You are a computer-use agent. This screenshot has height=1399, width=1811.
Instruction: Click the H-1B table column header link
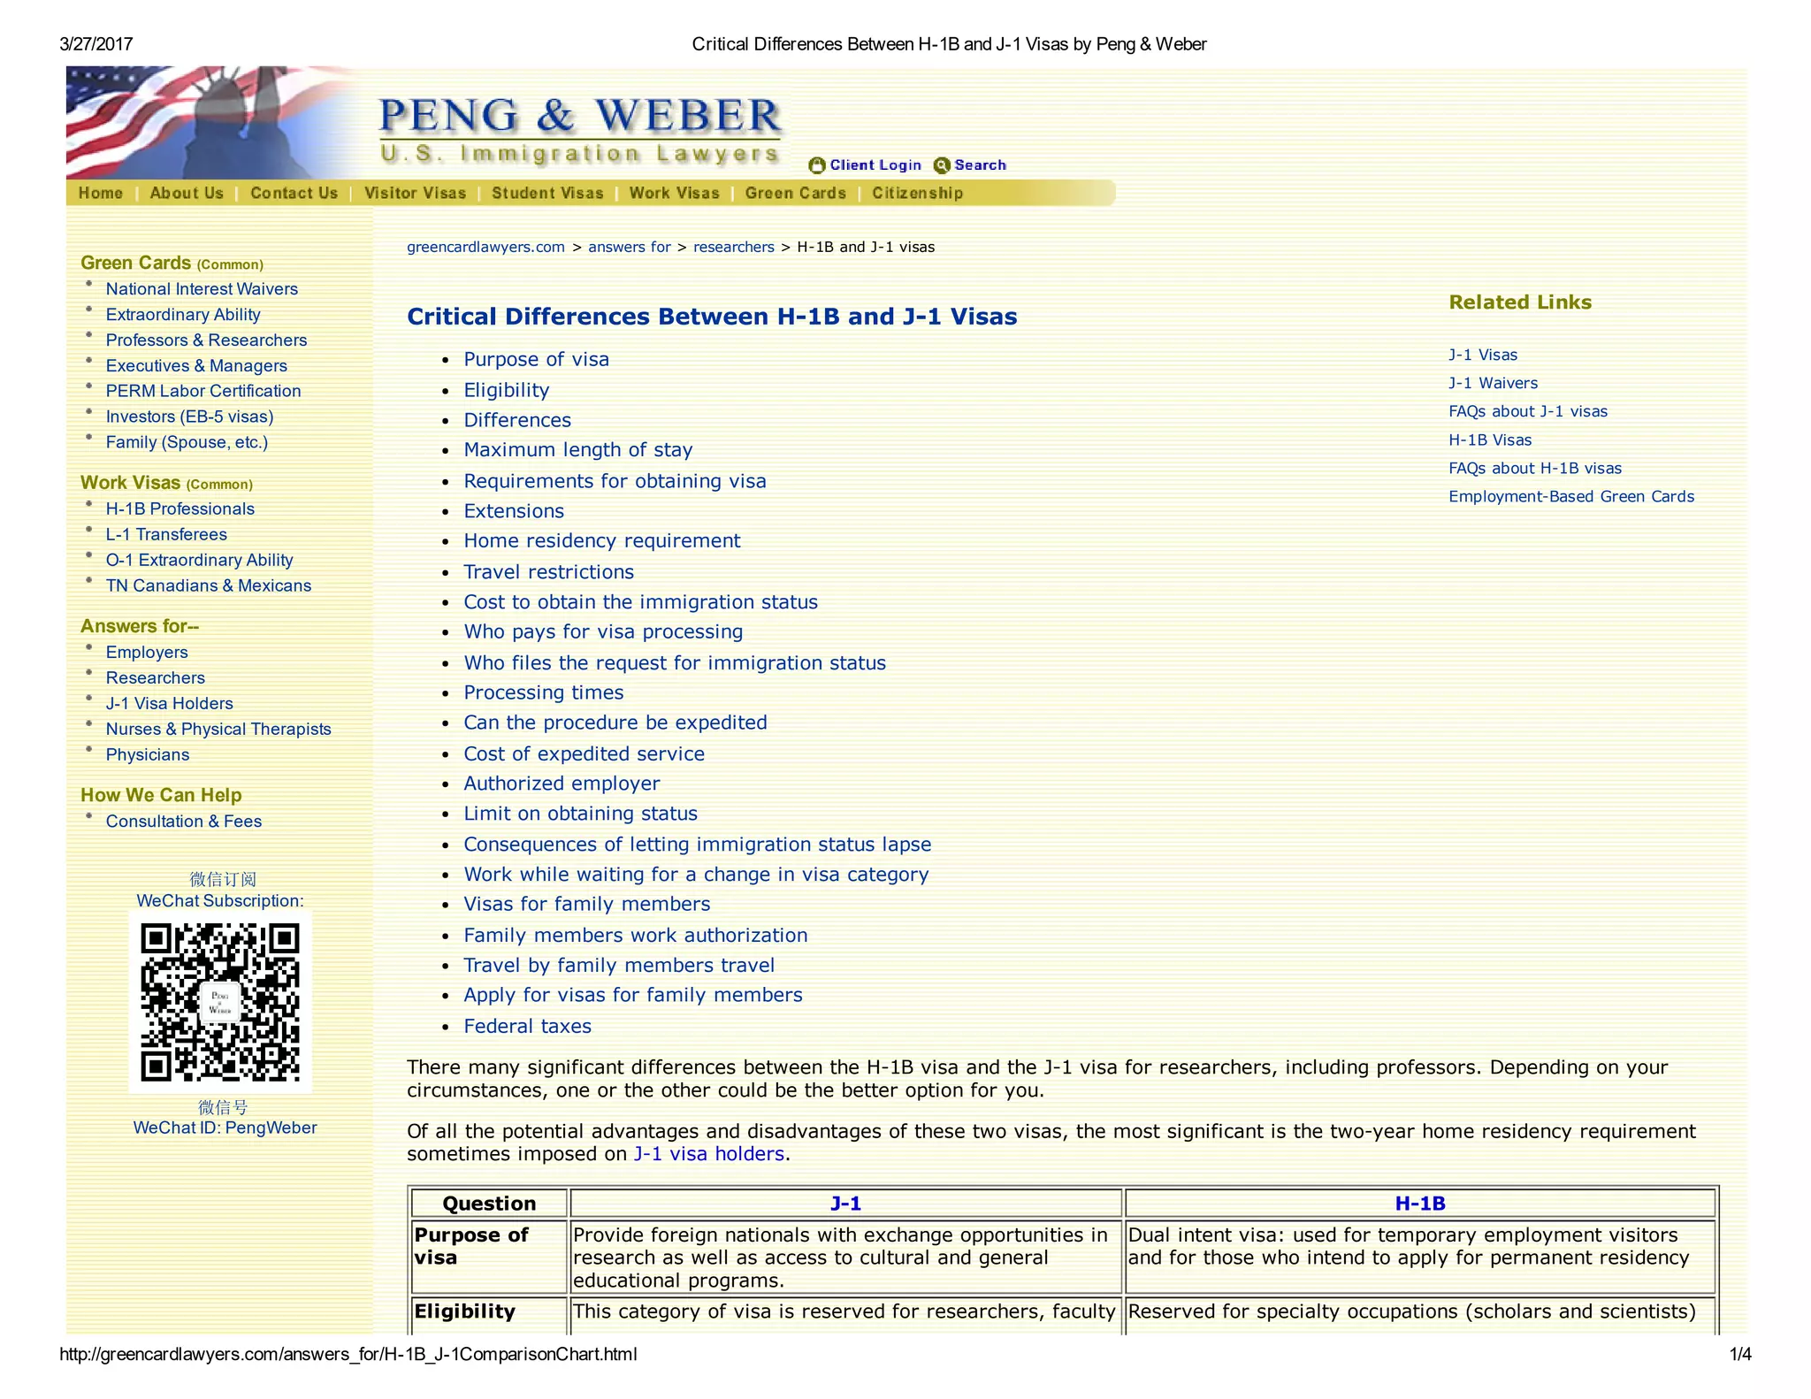[1419, 1203]
